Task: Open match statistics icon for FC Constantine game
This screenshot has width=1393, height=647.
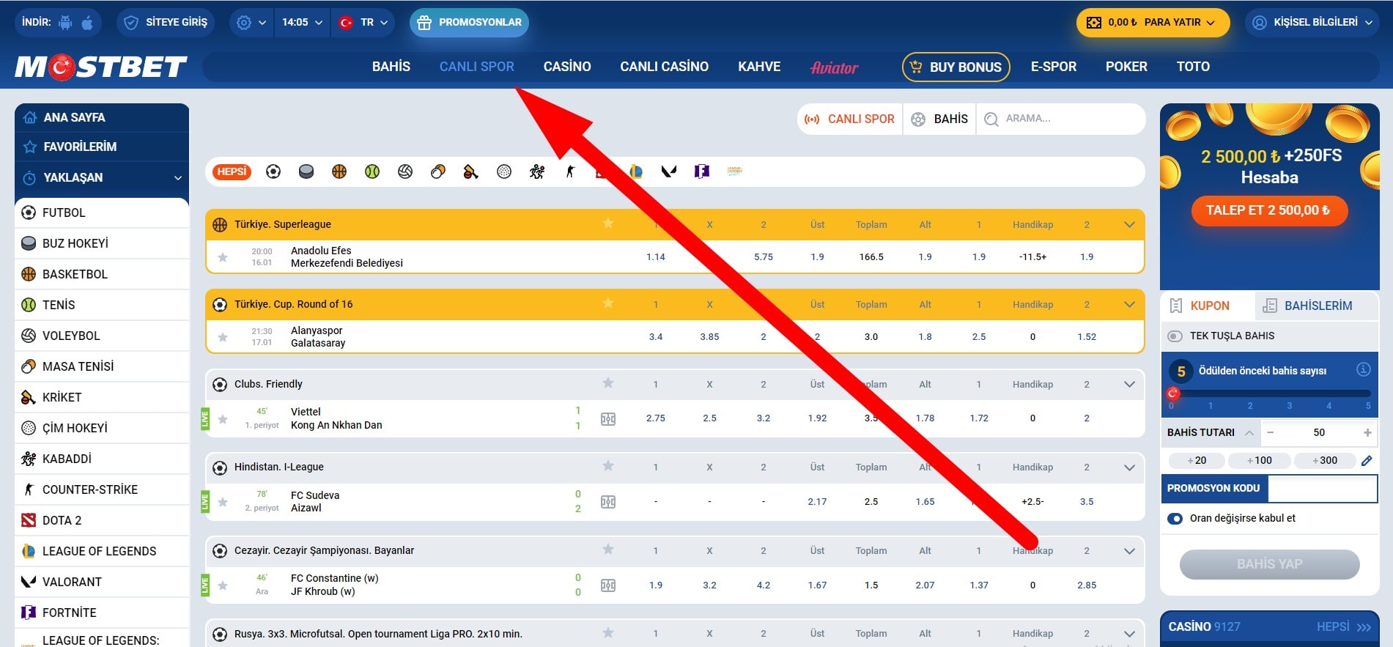Action: click(x=608, y=585)
